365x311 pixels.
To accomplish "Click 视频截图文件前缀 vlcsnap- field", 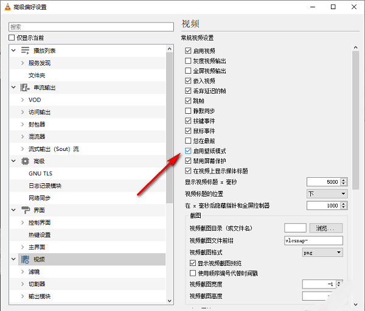I will 313,240.
